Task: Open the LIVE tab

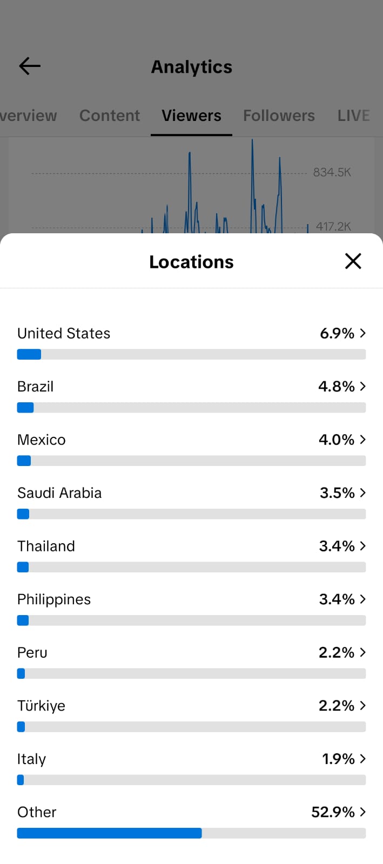Action: click(354, 116)
